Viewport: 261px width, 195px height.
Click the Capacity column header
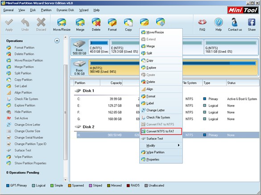(112, 83)
